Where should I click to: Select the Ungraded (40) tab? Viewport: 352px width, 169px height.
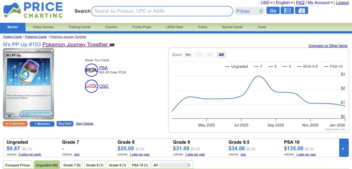47,165
